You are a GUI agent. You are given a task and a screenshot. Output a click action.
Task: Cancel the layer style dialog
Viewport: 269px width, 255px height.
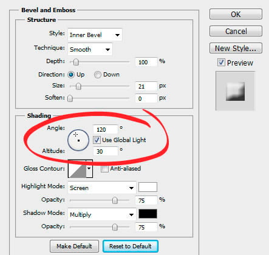(236, 31)
